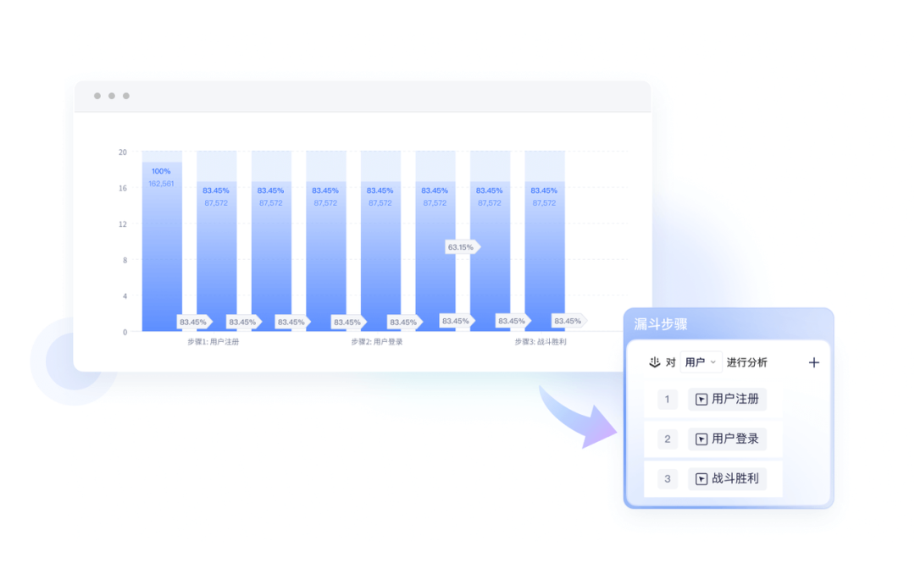Image resolution: width=915 pixels, height=574 pixels.
Task: Click the y-axis value 16
Action: tap(123, 188)
